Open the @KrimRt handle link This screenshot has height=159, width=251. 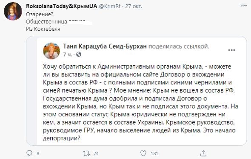point(110,6)
